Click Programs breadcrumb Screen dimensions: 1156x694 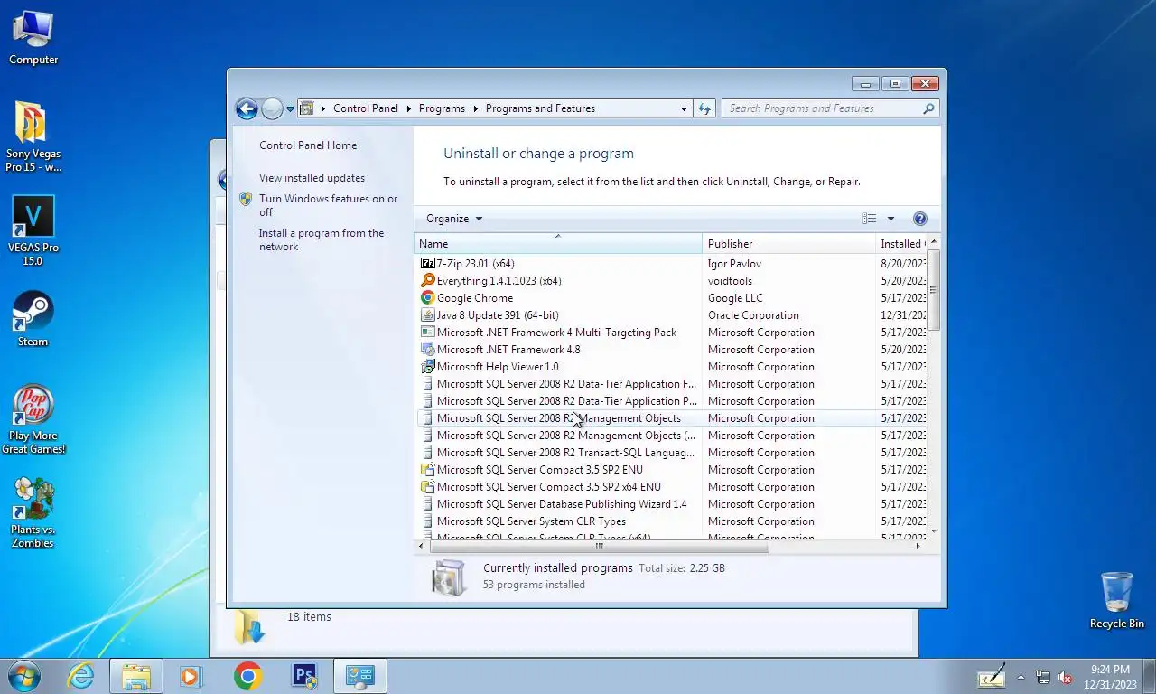[442, 108]
